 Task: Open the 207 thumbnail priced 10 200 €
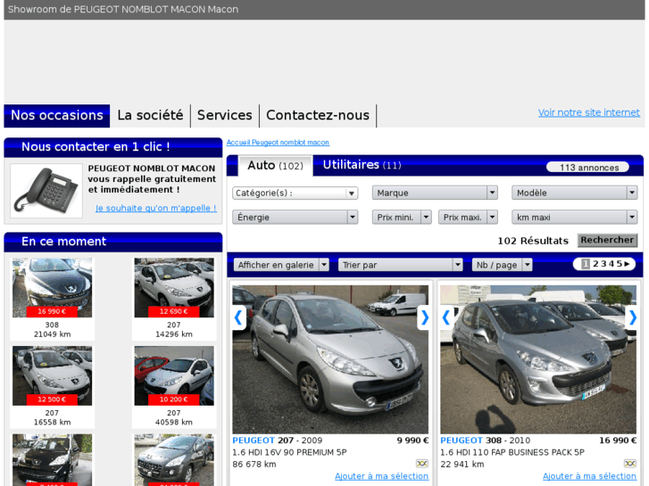point(174,375)
